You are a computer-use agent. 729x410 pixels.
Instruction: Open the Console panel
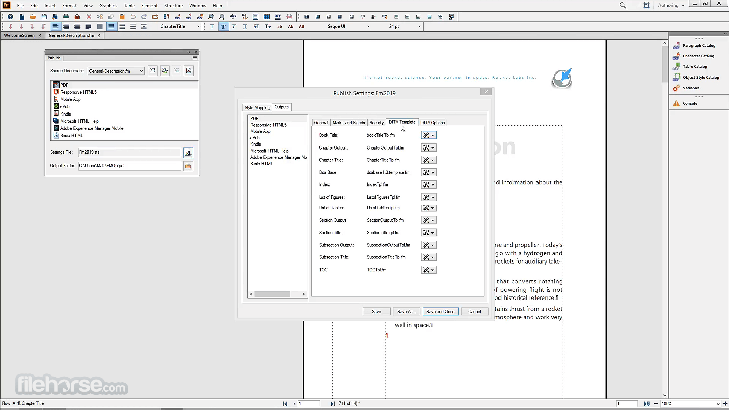point(689,103)
